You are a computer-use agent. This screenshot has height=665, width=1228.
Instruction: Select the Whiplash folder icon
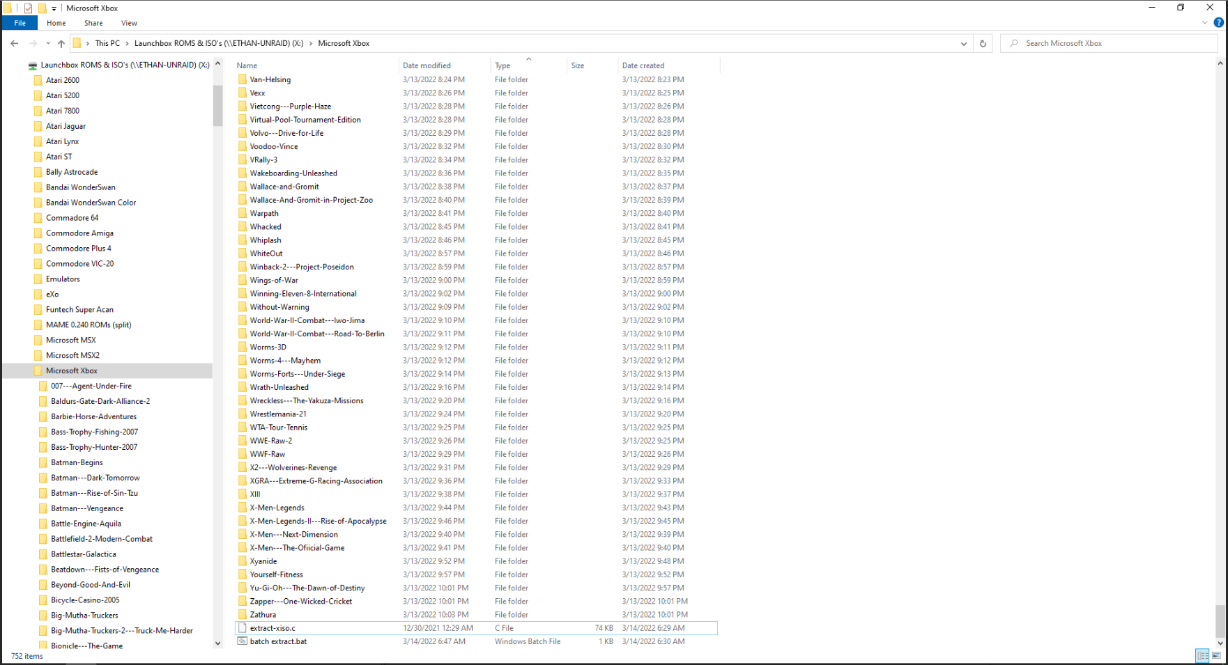pyautogui.click(x=243, y=240)
